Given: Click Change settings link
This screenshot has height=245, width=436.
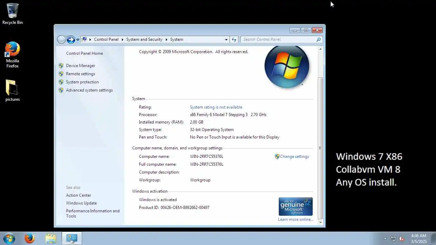Looking at the screenshot, I should click(294, 157).
